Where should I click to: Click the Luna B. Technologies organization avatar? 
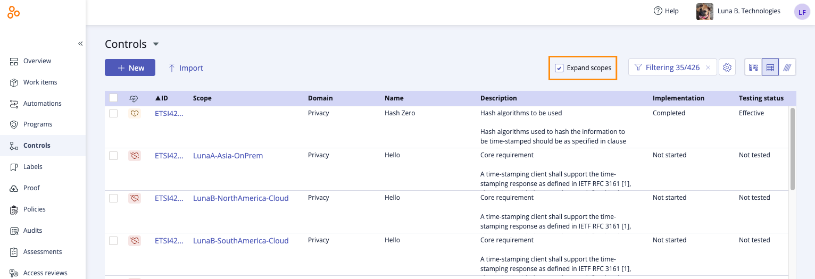pyautogui.click(x=705, y=12)
